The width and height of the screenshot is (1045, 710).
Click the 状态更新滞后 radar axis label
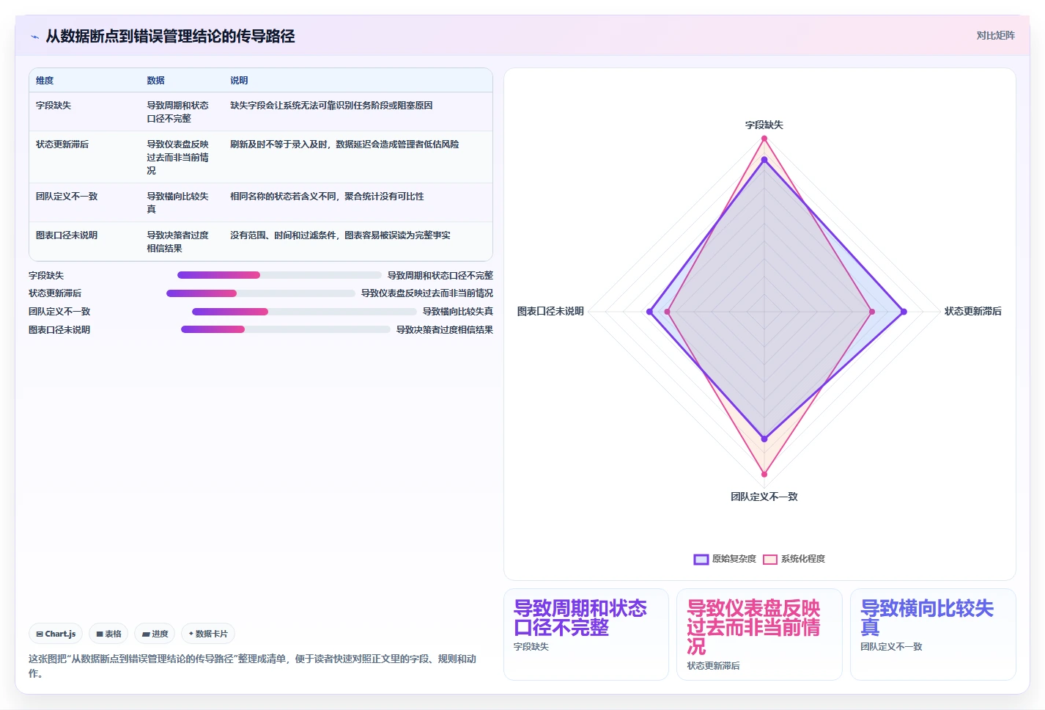click(x=973, y=312)
